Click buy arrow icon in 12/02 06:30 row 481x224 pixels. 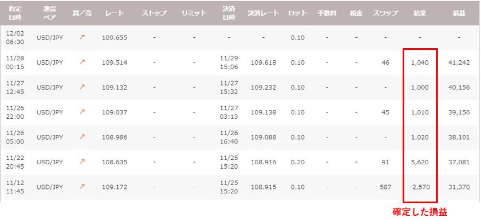pos(83,37)
